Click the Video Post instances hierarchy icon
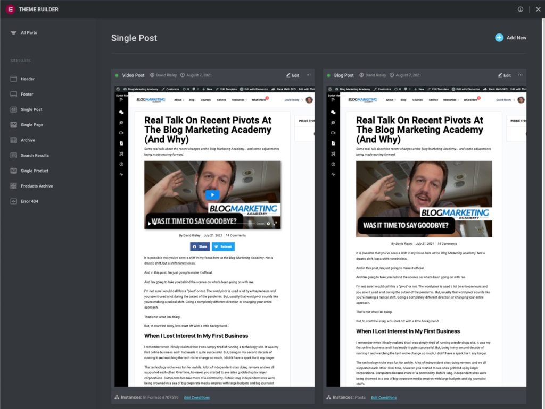The image size is (545, 409). coord(117,397)
